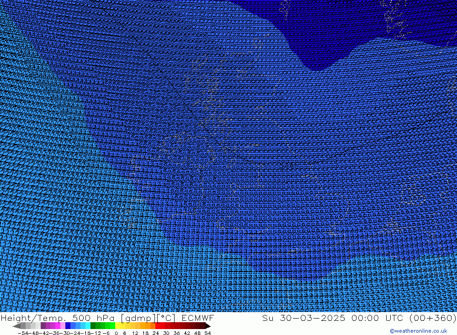Click the date text 'Su 30-03-2025 00:00 UTC'
The image size is (457, 335).
[x=332, y=318]
